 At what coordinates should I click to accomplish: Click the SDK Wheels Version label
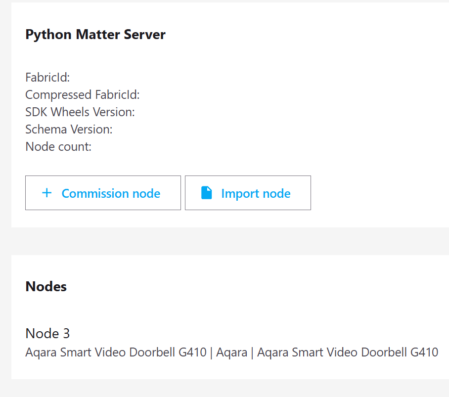[x=80, y=112]
